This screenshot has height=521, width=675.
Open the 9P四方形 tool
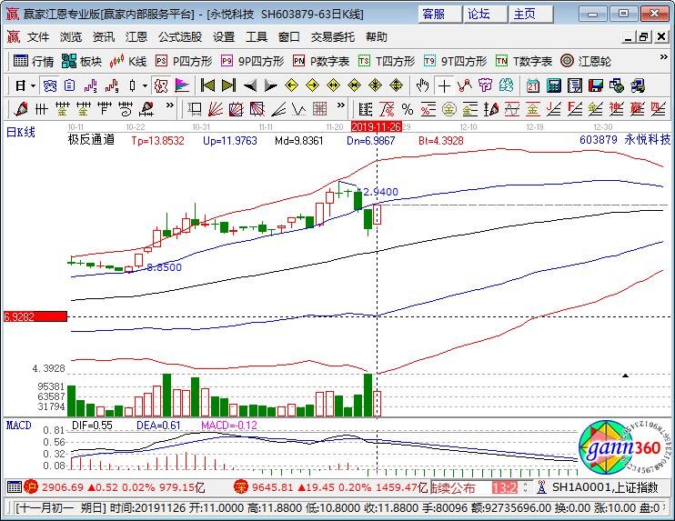[253, 62]
